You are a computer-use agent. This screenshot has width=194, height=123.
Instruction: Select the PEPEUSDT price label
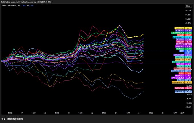click(184, 42)
